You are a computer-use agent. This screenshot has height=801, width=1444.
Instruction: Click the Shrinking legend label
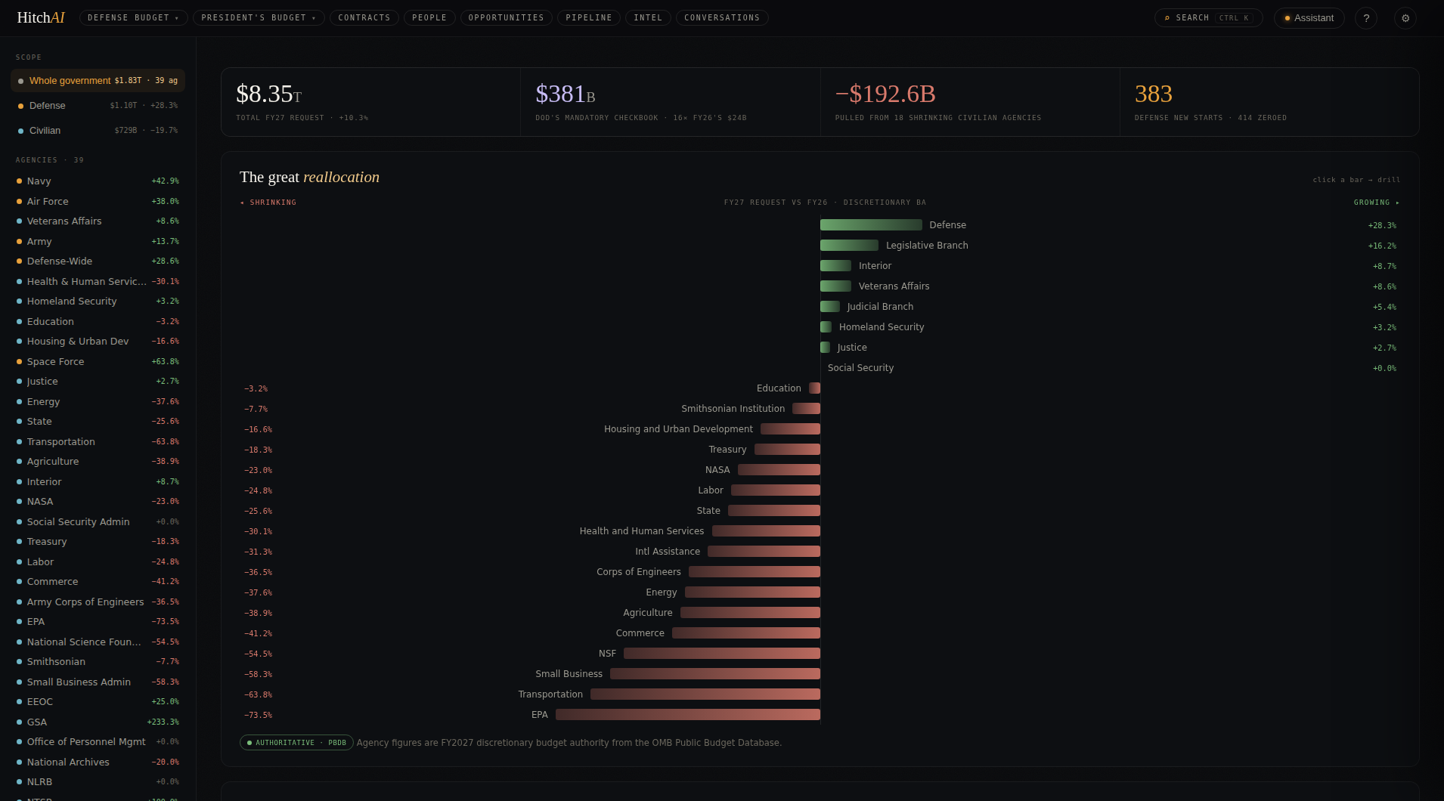268,203
